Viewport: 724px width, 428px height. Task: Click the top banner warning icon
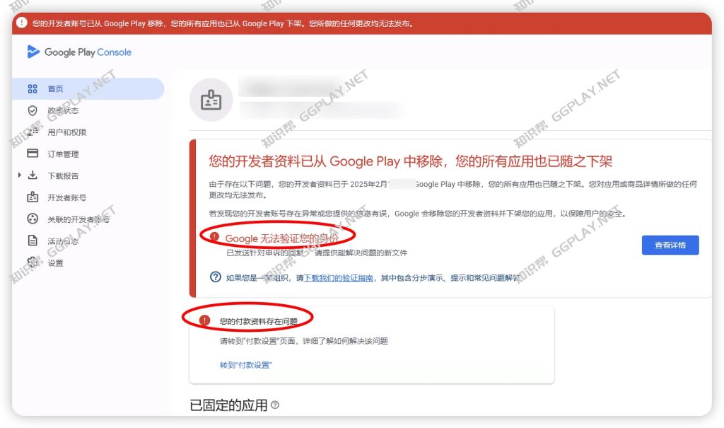21,23
